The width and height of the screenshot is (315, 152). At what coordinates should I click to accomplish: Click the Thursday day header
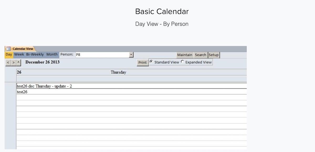tap(118, 72)
